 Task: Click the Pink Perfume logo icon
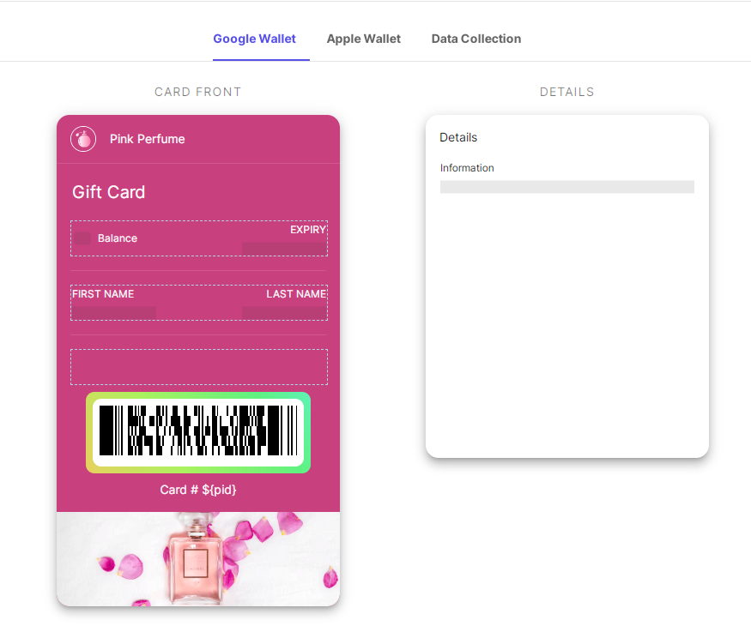83,139
